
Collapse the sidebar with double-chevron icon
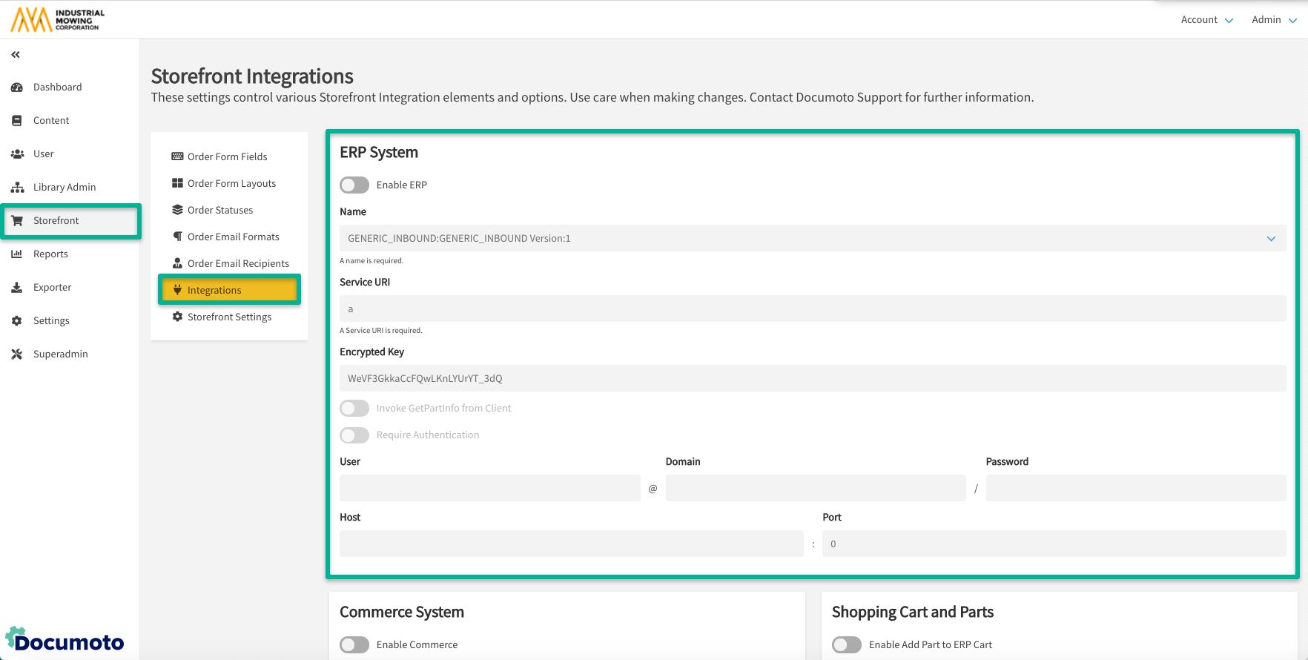(x=16, y=55)
